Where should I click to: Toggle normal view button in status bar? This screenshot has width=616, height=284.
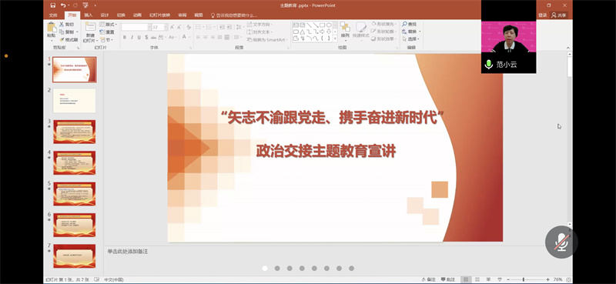click(466, 279)
